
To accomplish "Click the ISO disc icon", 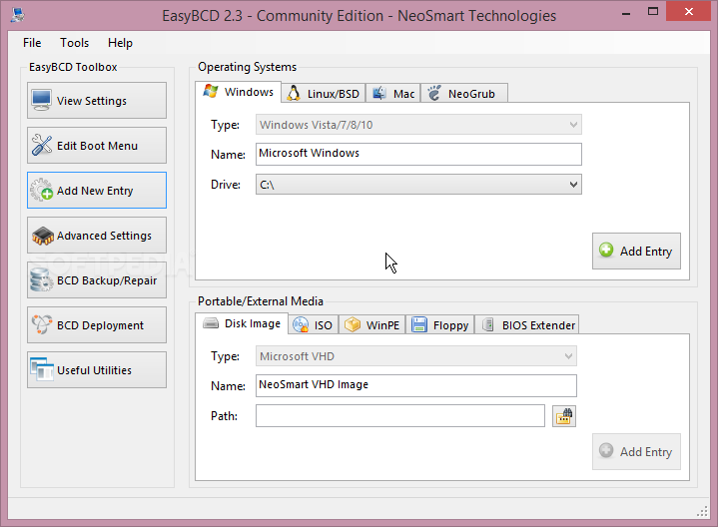I will [x=301, y=324].
